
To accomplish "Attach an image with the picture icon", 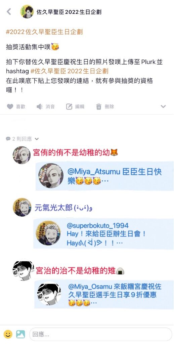I will click(x=20, y=334).
